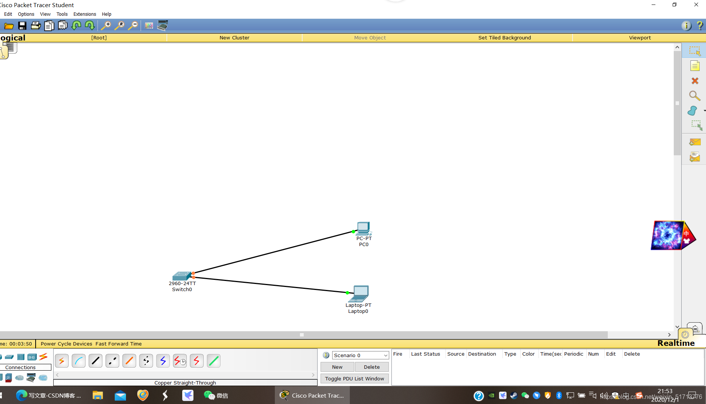This screenshot has width=706, height=404.
Task: Select the Delete tool red X
Action: [695, 81]
